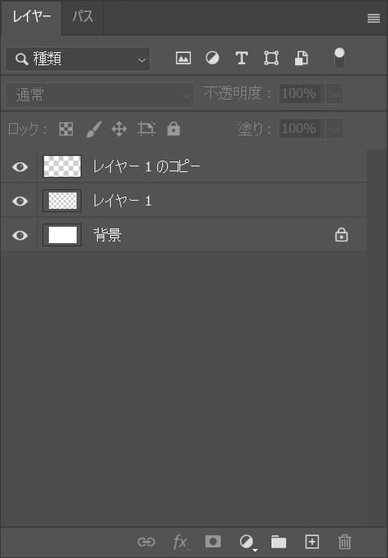
Task: Create a new group folder
Action: [x=279, y=542]
